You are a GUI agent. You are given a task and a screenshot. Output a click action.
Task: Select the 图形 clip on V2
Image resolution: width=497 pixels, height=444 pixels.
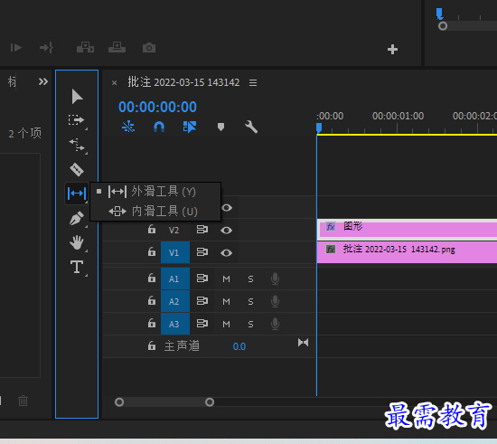[x=407, y=230]
